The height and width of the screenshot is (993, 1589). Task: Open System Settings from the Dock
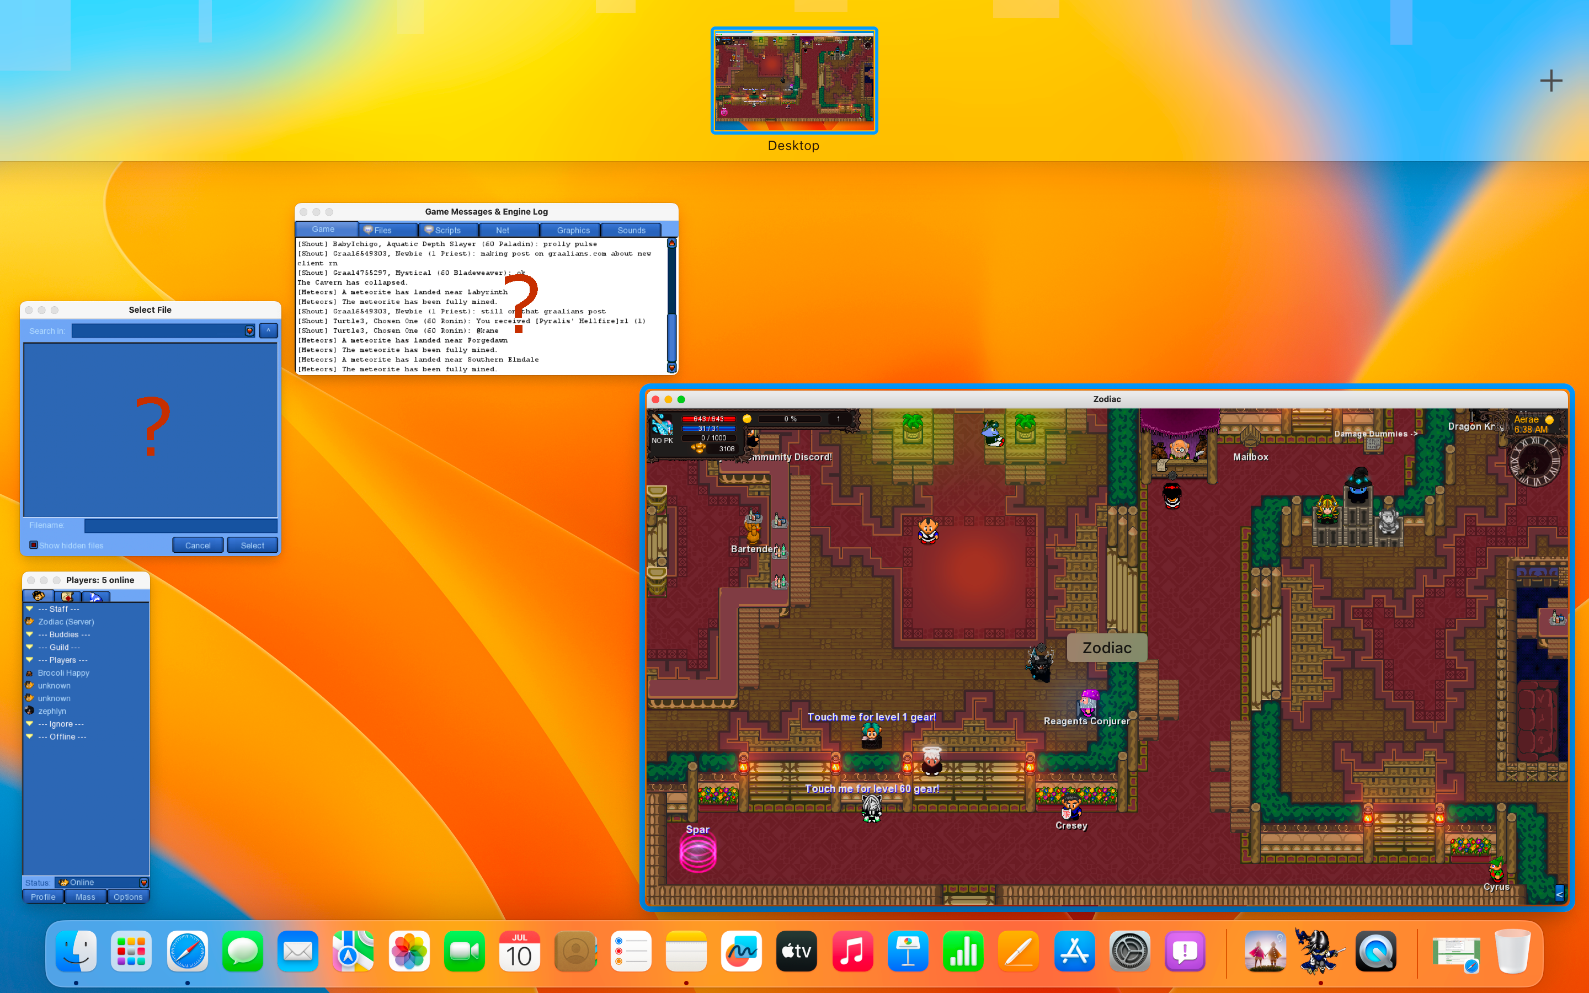tap(1129, 951)
